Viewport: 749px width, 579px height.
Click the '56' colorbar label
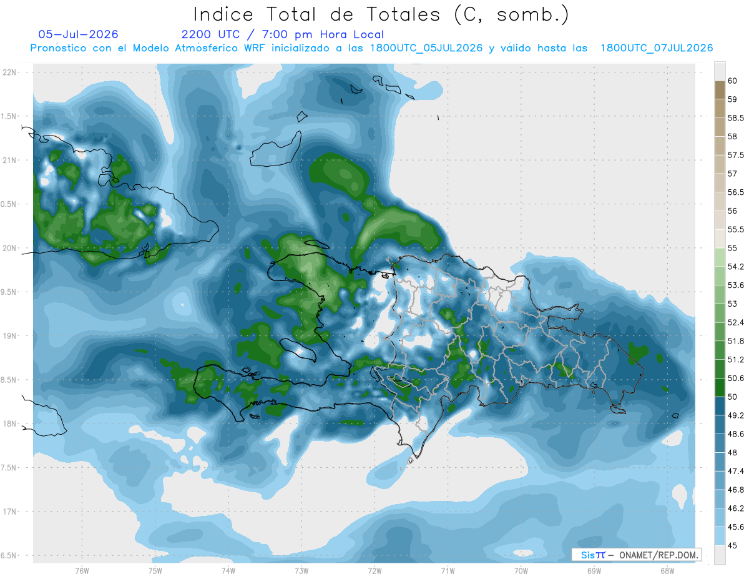click(733, 210)
